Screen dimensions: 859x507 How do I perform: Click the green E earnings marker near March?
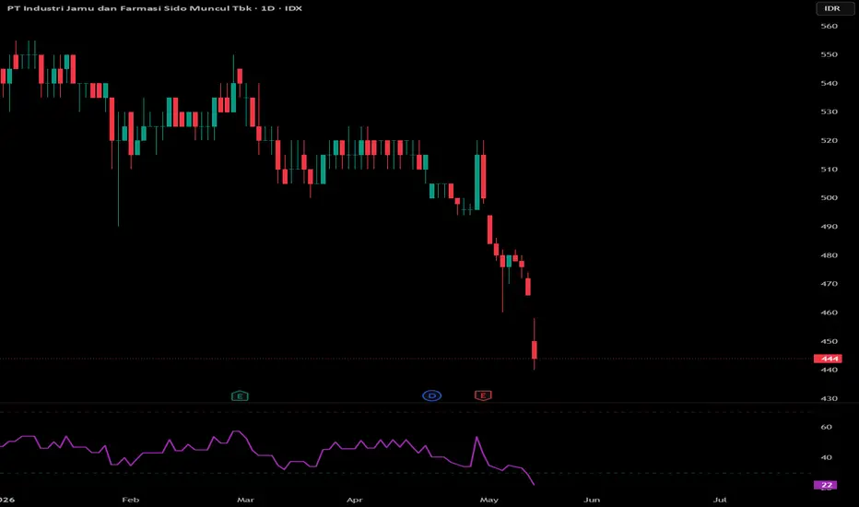240,395
